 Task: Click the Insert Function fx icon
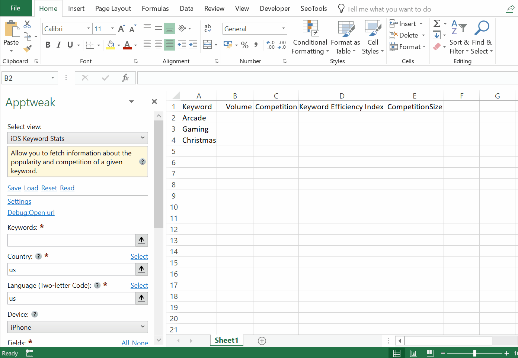(x=125, y=78)
